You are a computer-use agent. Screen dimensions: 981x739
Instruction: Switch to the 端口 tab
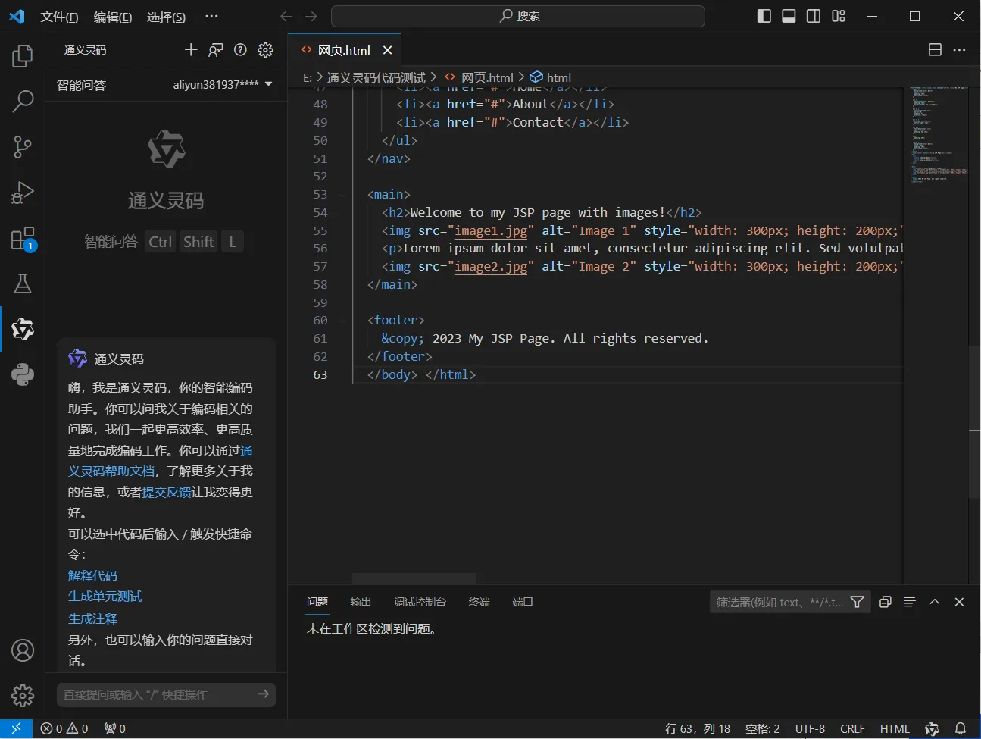523,602
